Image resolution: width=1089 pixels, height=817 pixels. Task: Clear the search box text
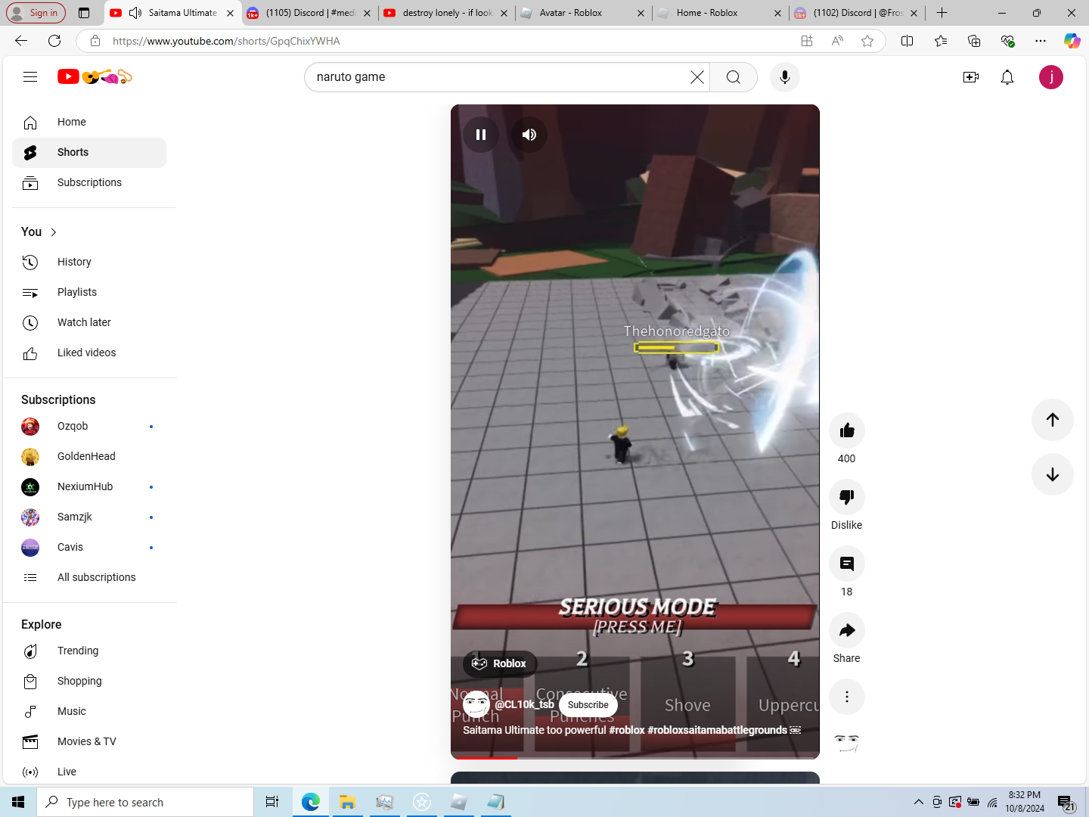click(697, 76)
